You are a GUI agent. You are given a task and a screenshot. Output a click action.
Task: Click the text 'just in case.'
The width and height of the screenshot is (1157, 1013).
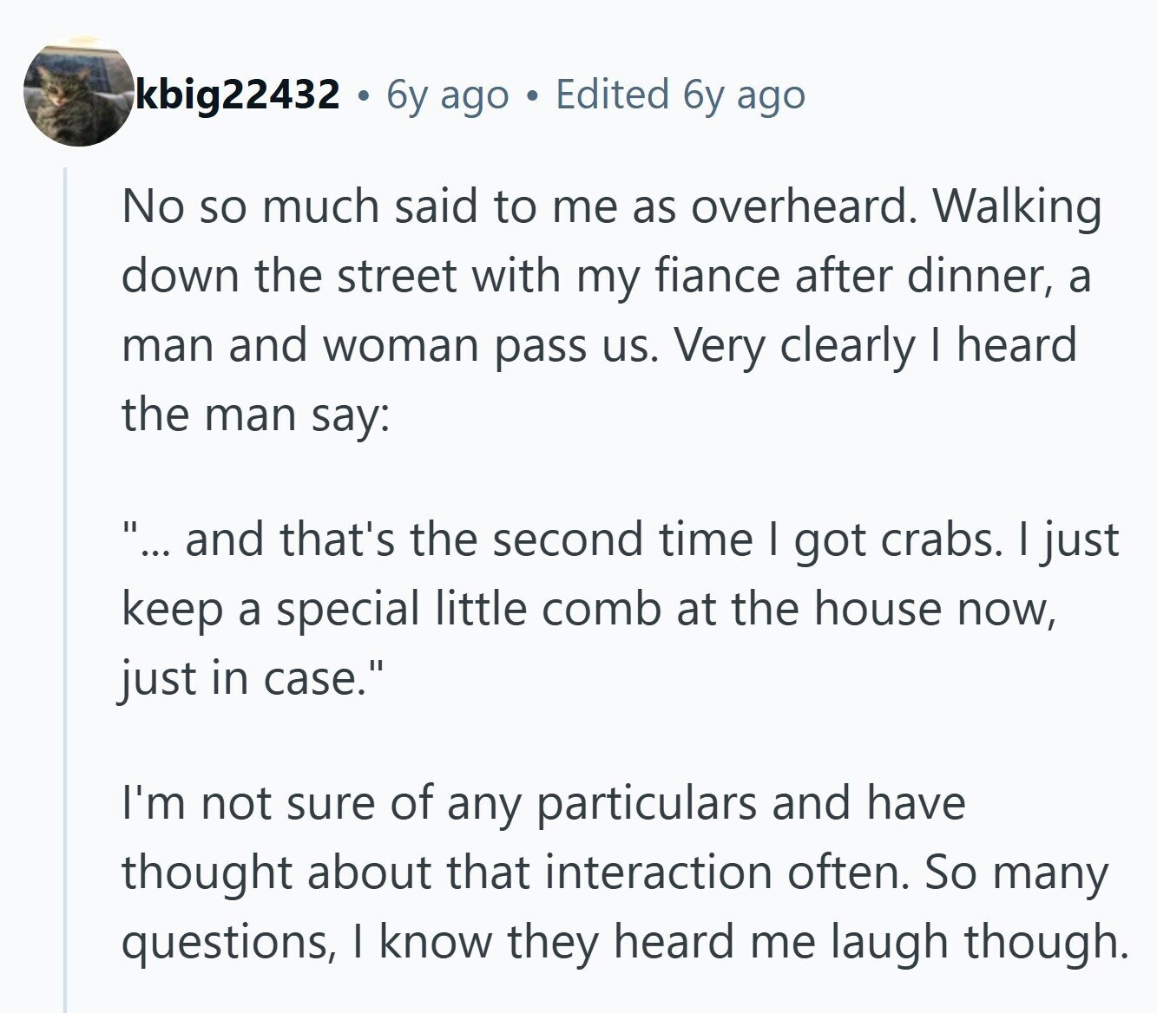click(249, 678)
